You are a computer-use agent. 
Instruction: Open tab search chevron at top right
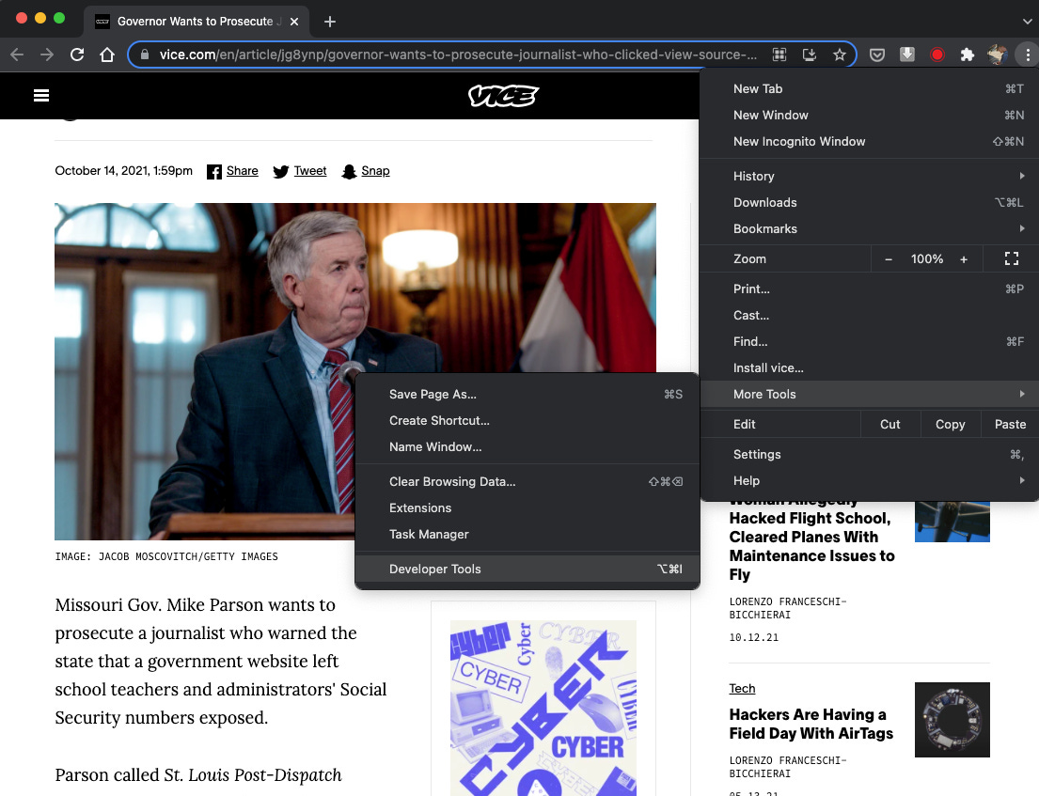click(x=1027, y=22)
